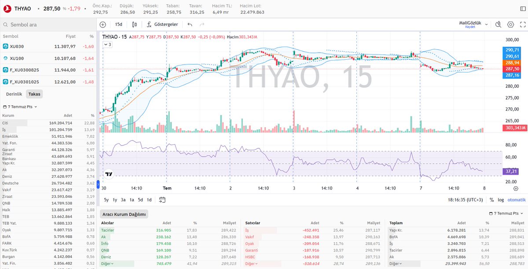Undo the last chart action

click(x=190, y=25)
